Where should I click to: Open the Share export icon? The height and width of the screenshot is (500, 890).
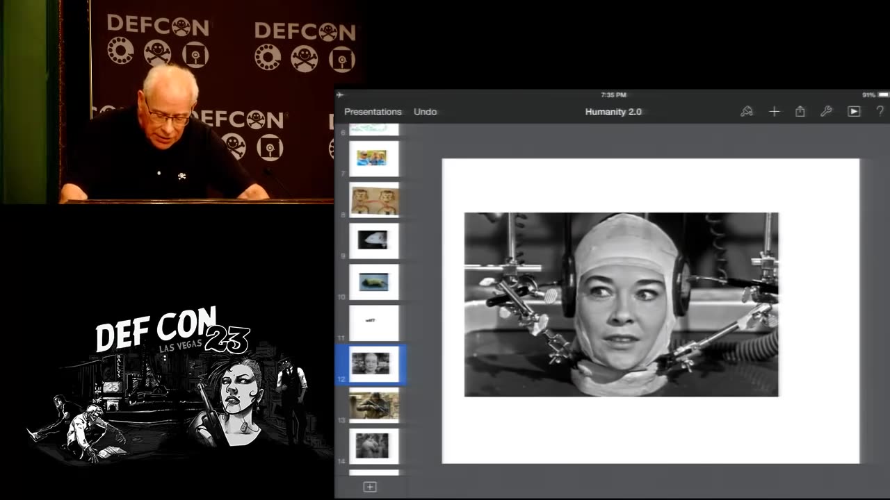[800, 111]
